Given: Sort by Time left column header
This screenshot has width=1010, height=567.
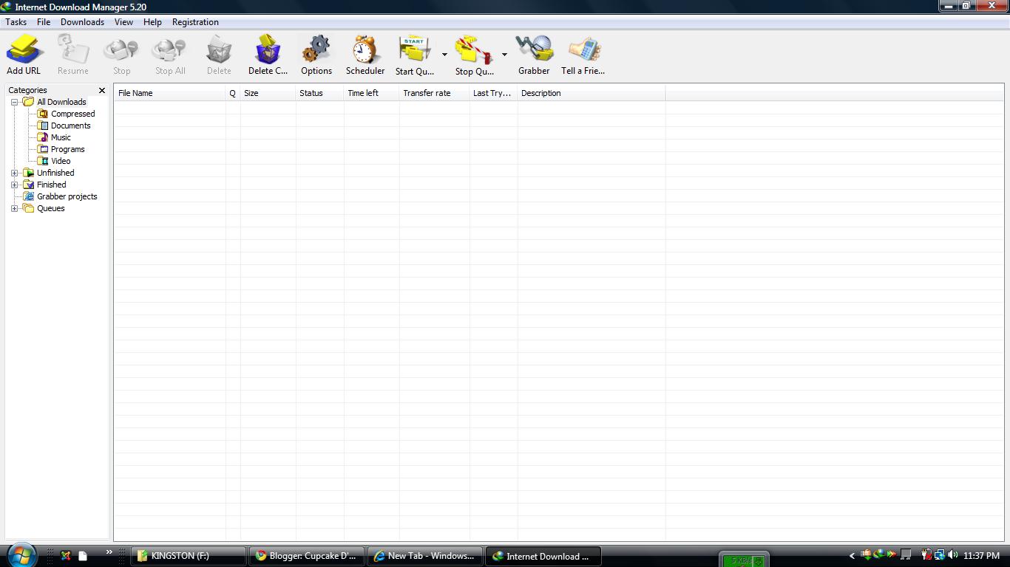Looking at the screenshot, I should pos(371,93).
